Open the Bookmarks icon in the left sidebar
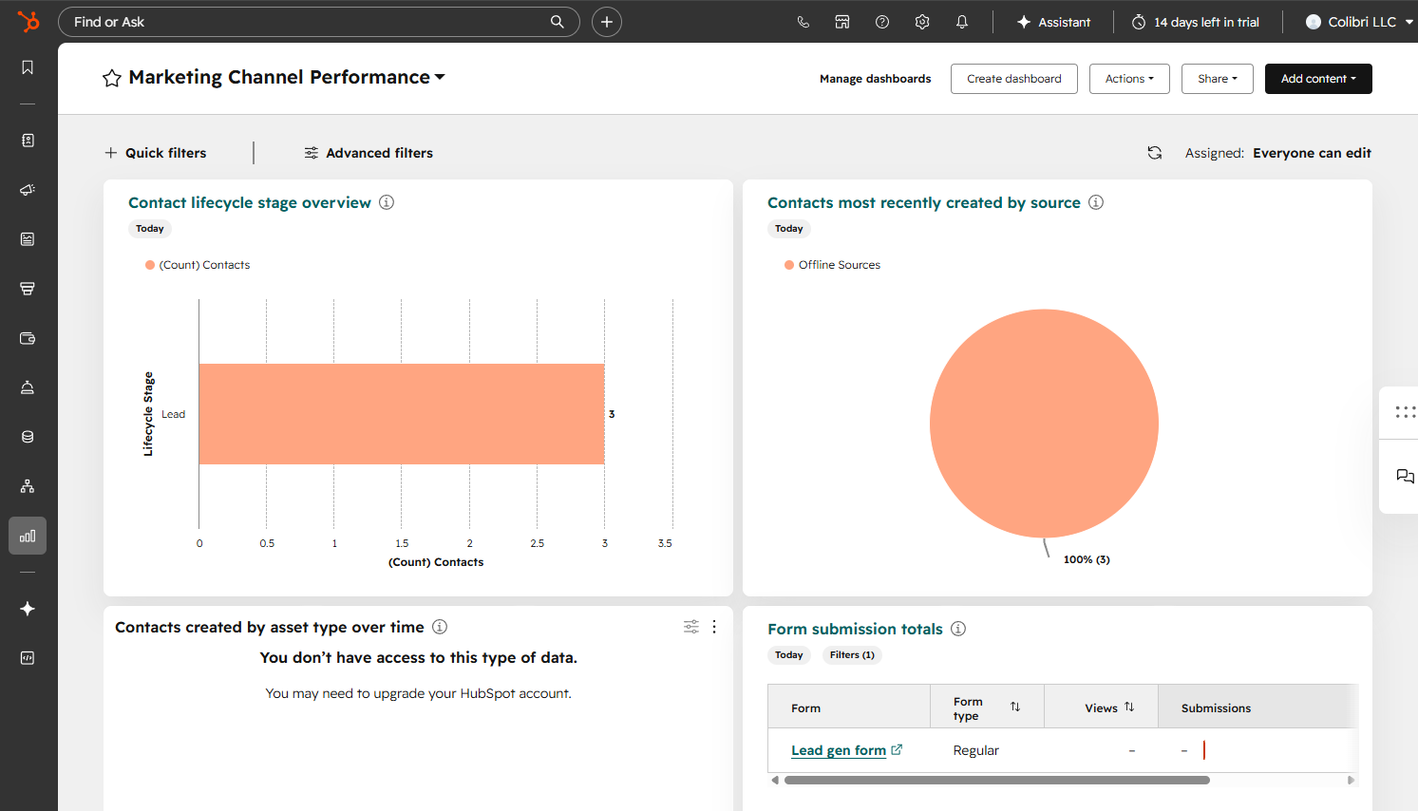Image resolution: width=1418 pixels, height=811 pixels. [28, 66]
